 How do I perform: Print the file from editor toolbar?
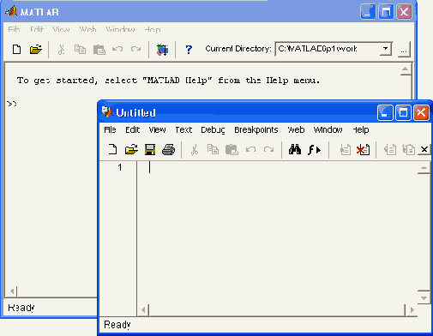pos(168,149)
